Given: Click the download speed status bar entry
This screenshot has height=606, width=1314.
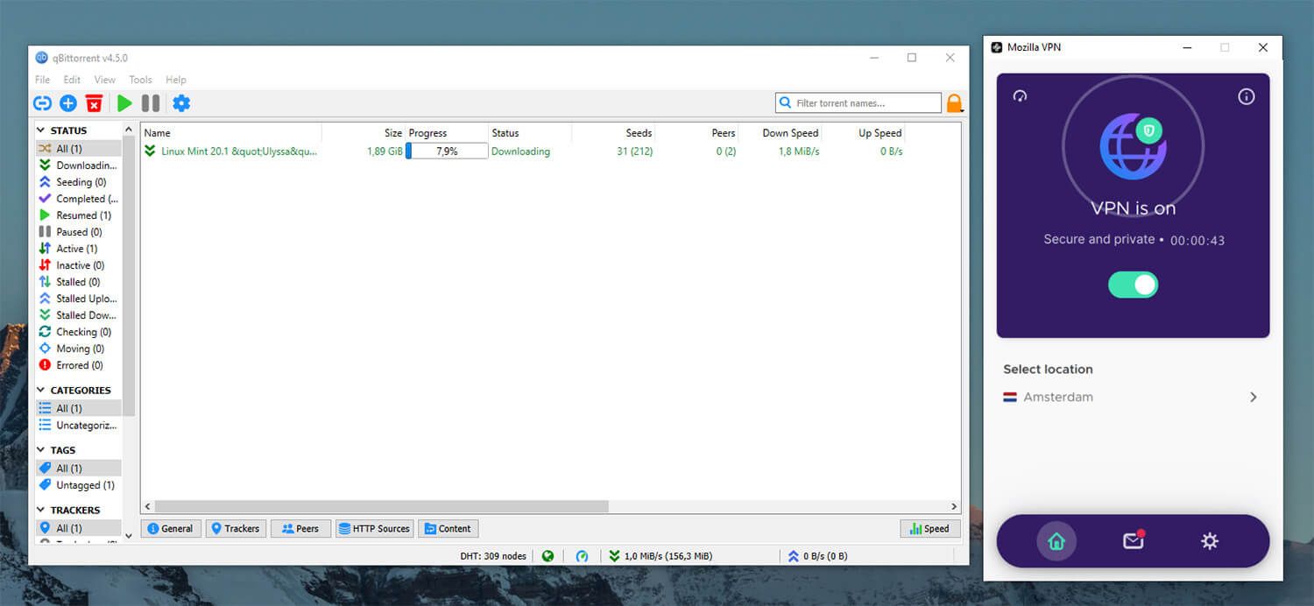Looking at the screenshot, I should 661,556.
